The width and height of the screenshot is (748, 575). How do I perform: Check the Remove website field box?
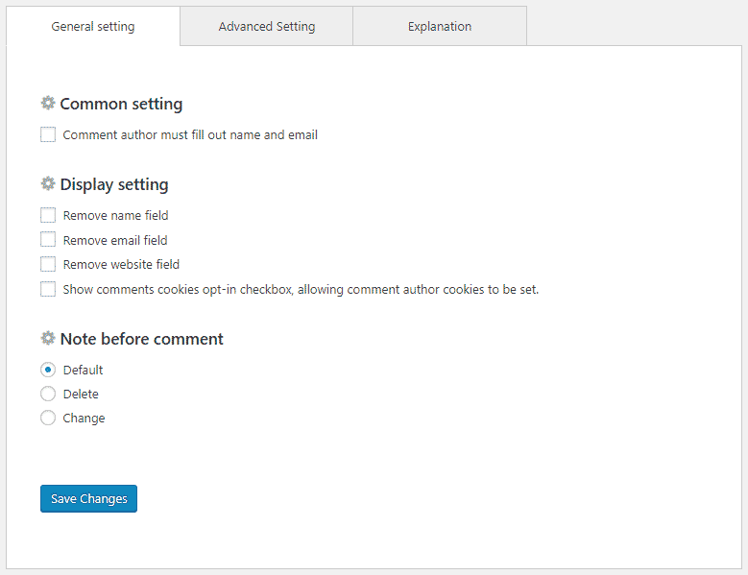tap(48, 264)
